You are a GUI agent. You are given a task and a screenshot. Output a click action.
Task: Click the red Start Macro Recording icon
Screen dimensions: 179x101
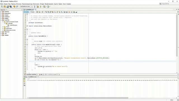(x=69, y=12)
